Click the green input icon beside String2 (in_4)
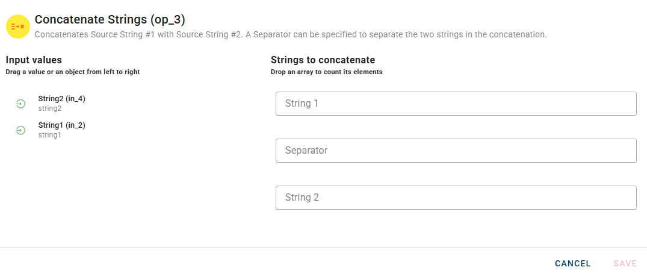647x276 pixels. pyautogui.click(x=20, y=104)
